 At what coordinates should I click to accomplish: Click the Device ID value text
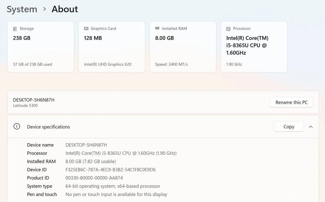110,170
